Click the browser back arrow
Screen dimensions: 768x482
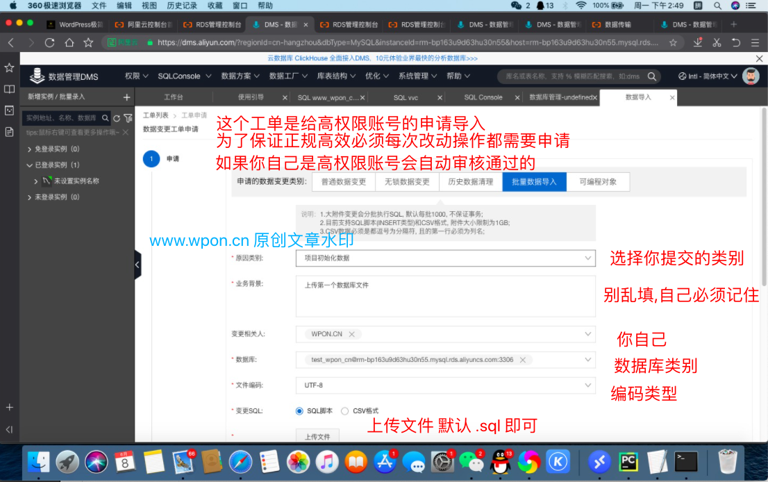[11, 42]
